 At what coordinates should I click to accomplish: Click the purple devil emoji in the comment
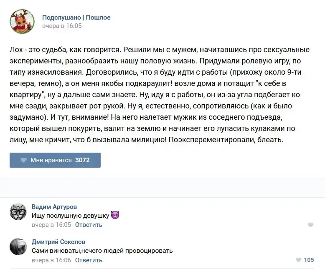(x=115, y=216)
